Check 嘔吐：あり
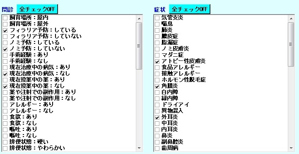This screenshot has height=154, width=299. coord(5,130)
